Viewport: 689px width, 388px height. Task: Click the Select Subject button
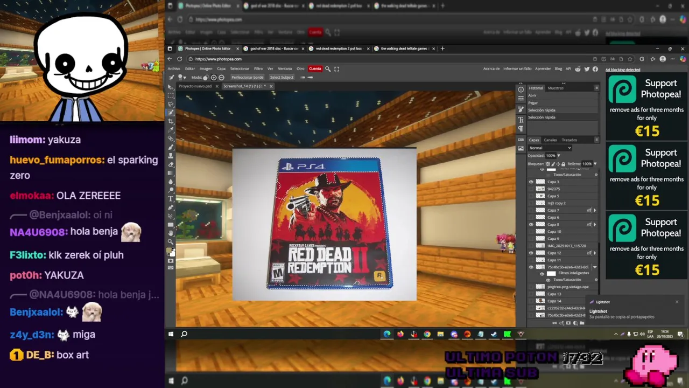coord(282,78)
